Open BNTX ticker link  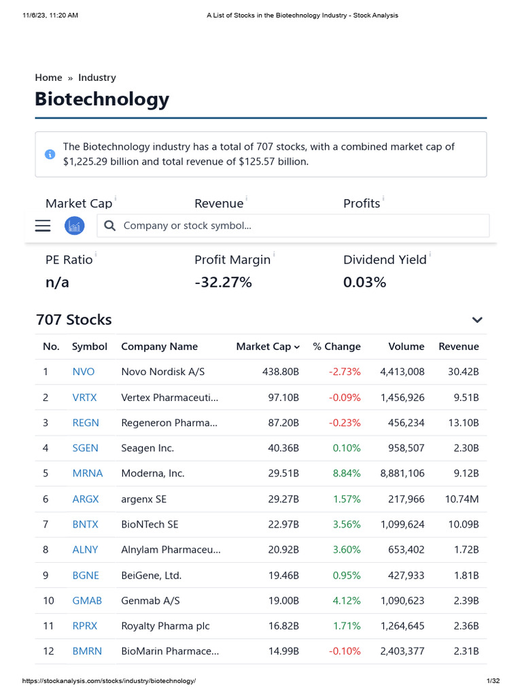tap(86, 524)
